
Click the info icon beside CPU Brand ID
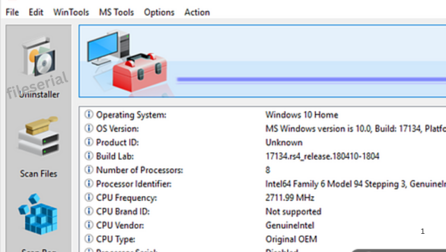[89, 211]
